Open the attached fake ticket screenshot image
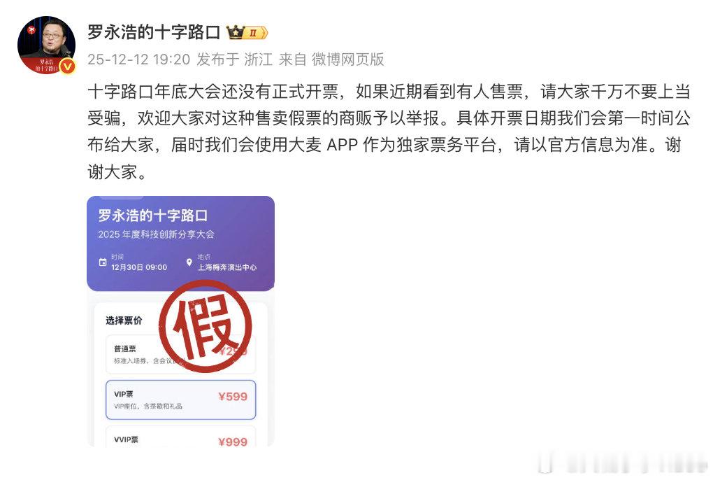This screenshot has height=480, width=713. (180, 321)
